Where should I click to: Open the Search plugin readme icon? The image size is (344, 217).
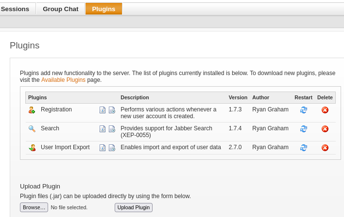click(103, 129)
